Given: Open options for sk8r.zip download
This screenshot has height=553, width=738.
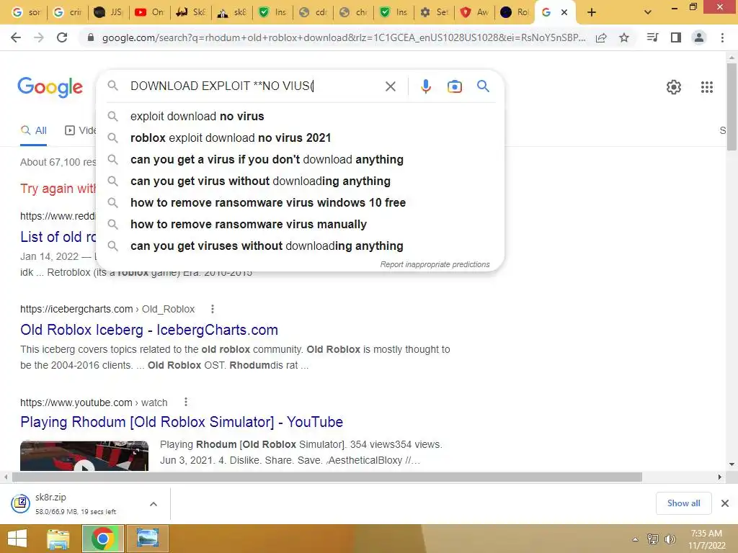Looking at the screenshot, I should [x=154, y=504].
